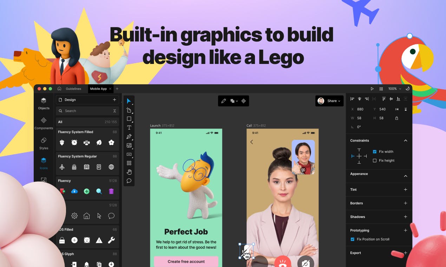This screenshot has width=446, height=267.
Task: Collapse the Constraints section
Action: coord(406,141)
